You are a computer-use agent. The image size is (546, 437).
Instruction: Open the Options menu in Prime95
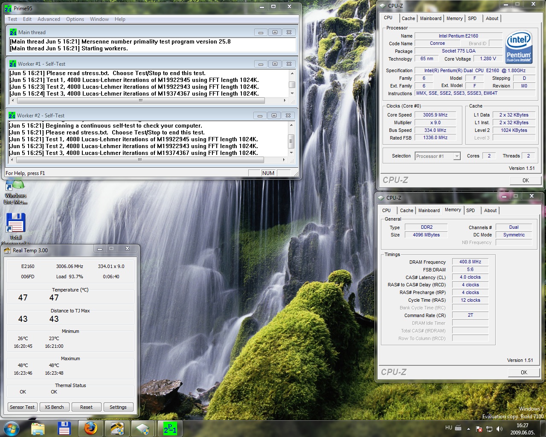coord(75,19)
